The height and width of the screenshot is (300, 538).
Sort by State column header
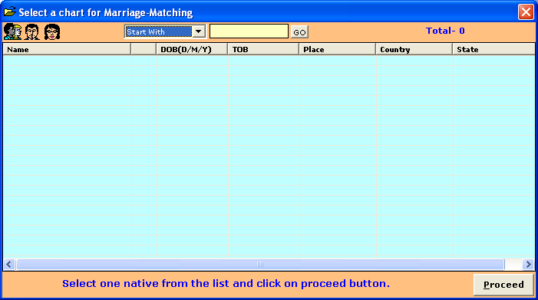[493, 49]
